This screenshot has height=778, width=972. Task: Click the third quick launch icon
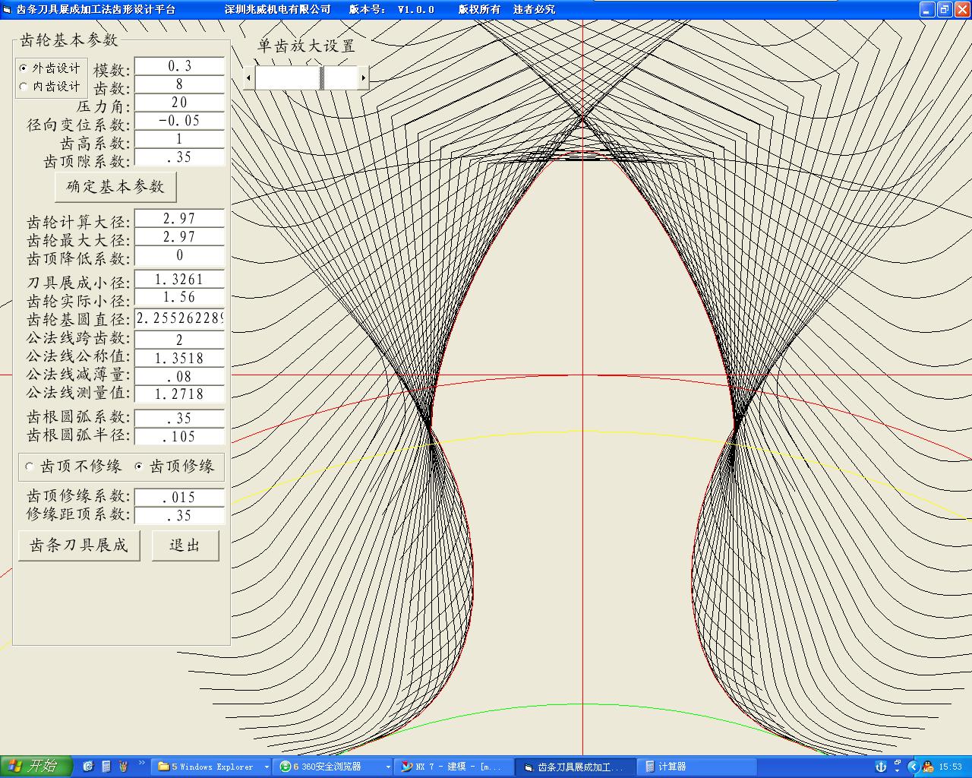coord(123,767)
